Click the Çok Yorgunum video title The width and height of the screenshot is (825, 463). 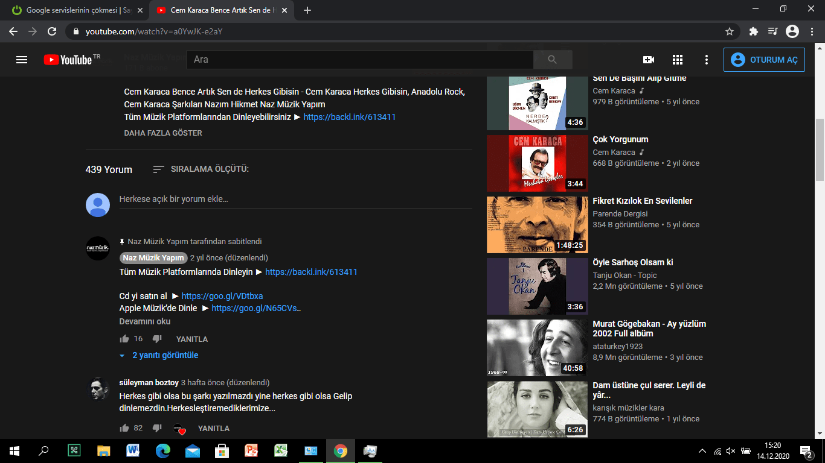pyautogui.click(x=621, y=139)
